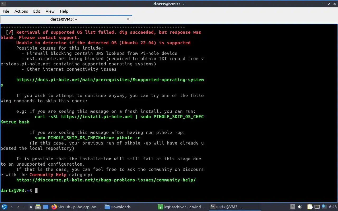Open the Help menu

(64, 11)
